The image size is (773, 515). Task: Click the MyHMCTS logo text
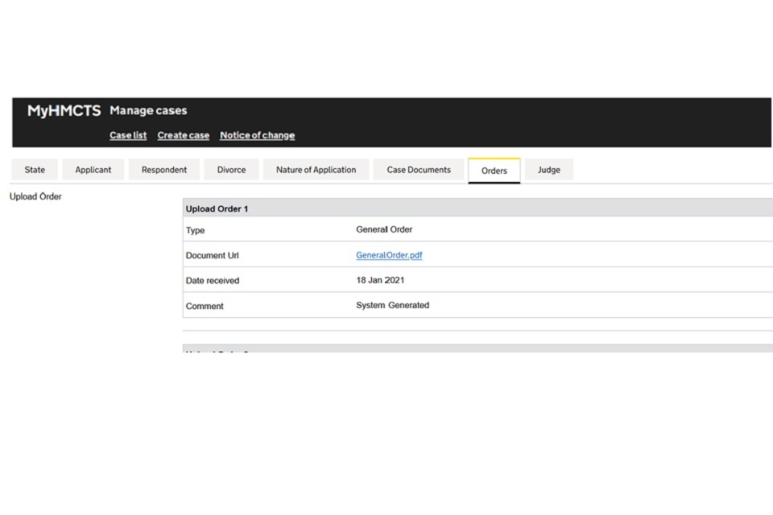[x=64, y=111]
